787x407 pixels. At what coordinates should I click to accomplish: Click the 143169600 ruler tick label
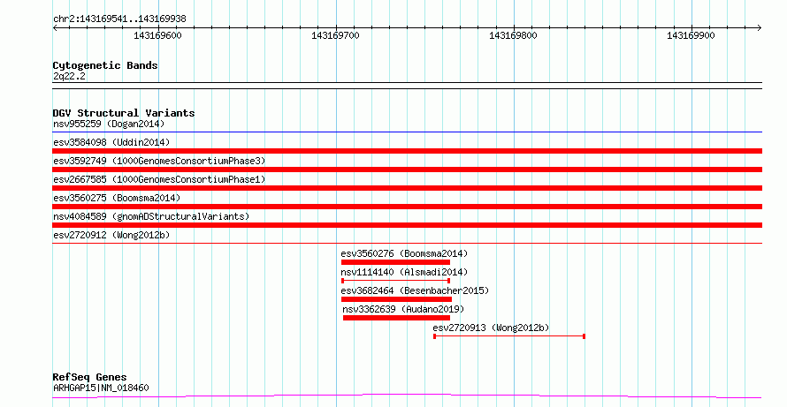tap(157, 35)
